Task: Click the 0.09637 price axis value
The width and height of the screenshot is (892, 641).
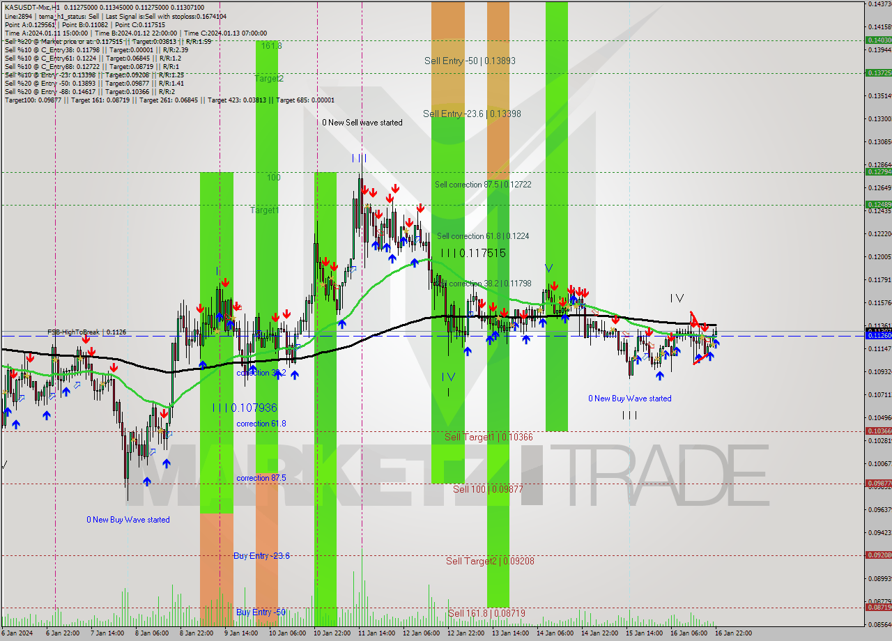Action: click(x=879, y=509)
